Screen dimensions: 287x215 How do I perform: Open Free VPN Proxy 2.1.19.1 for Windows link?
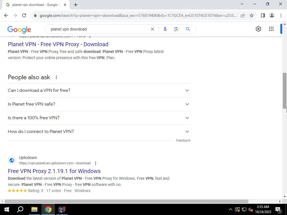54,171
